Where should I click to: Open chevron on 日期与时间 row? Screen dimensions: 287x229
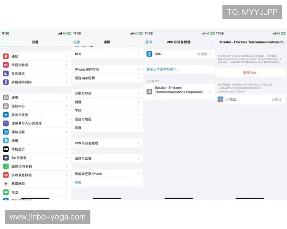click(x=138, y=93)
